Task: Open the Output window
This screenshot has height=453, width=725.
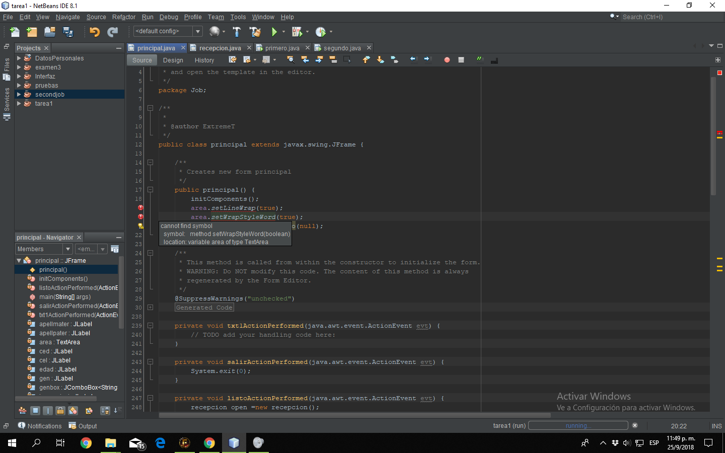Action: (83, 426)
